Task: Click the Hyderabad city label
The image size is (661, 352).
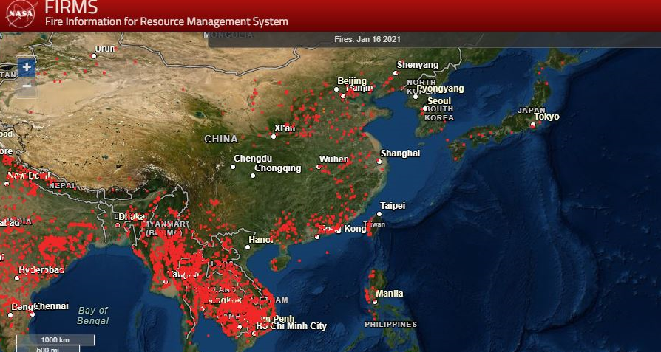Action: [x=41, y=270]
